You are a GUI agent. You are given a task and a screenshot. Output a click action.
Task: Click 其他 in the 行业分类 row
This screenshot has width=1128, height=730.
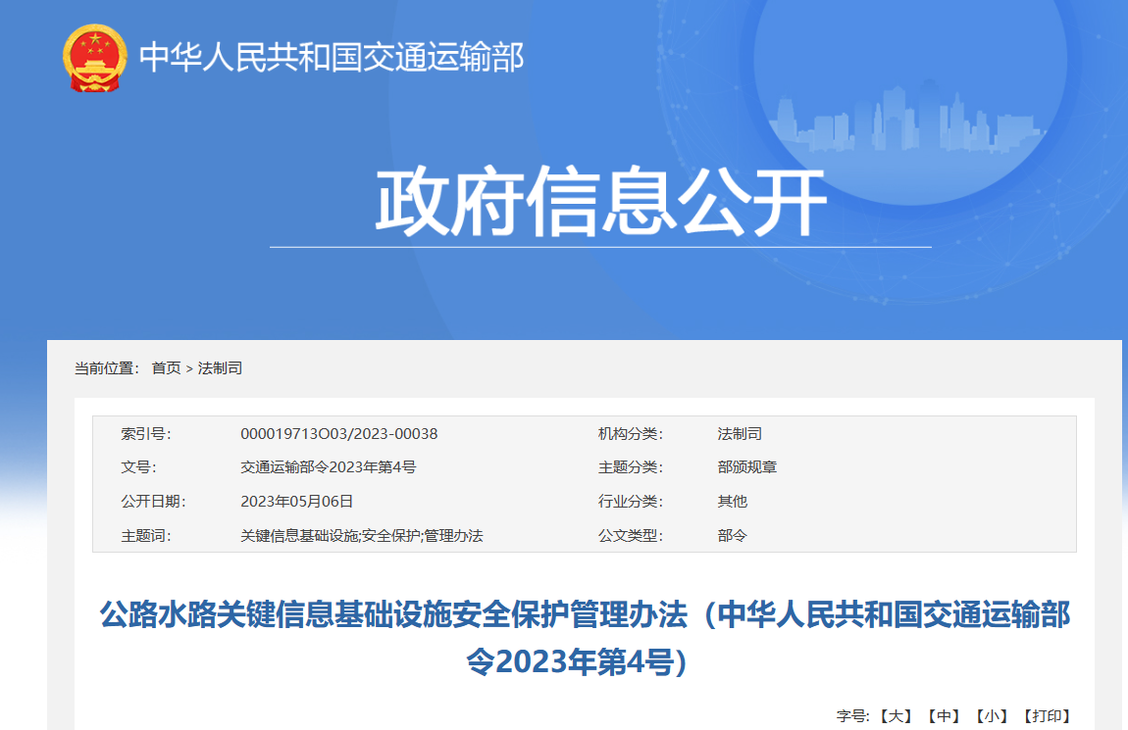(x=732, y=502)
